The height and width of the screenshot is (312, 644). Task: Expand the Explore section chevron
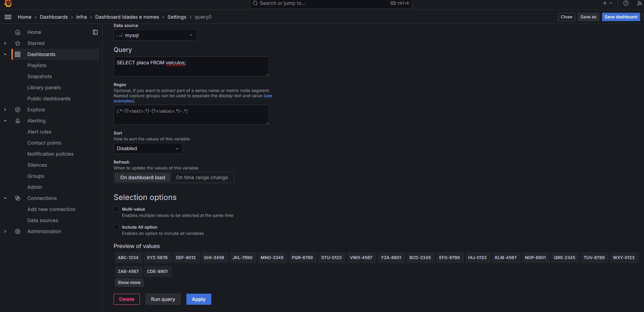point(5,110)
